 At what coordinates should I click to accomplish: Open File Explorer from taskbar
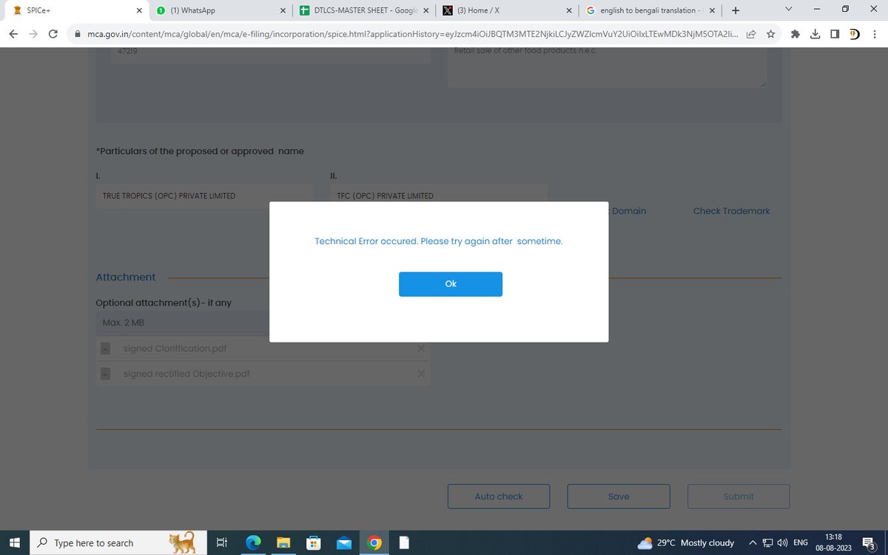tap(283, 542)
